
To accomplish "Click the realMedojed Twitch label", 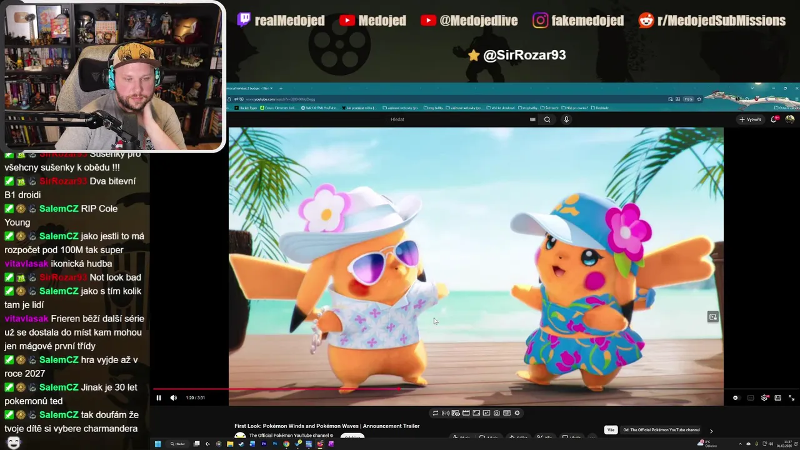I will click(x=281, y=20).
